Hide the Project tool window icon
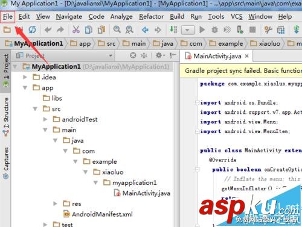Viewport: 302px width, 227px height. (173, 55)
